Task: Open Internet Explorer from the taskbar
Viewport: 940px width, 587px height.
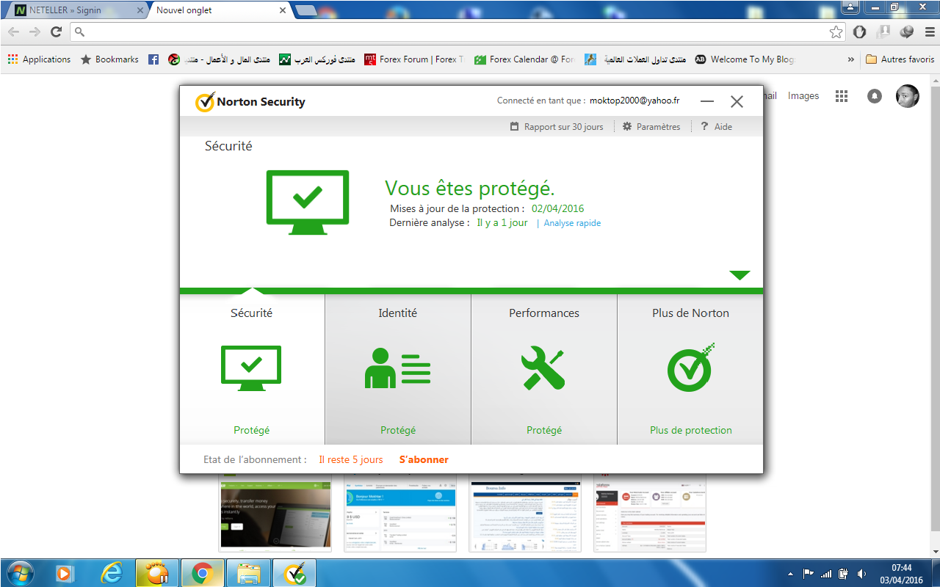Action: pyautogui.click(x=110, y=573)
